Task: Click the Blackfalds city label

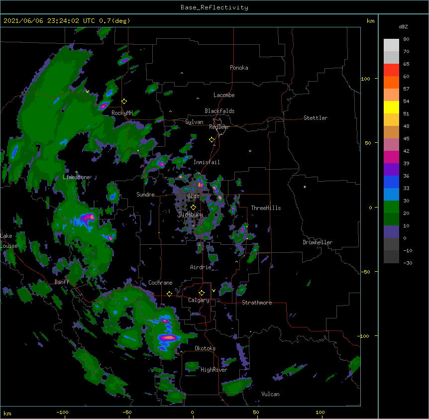Action: click(219, 111)
